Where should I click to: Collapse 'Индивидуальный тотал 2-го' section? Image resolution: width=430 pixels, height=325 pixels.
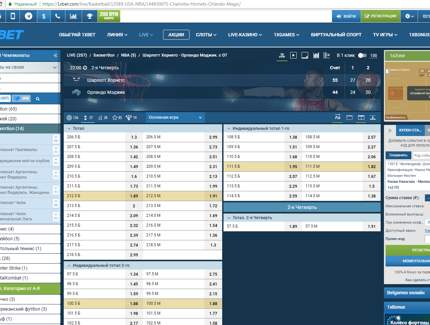69,265
